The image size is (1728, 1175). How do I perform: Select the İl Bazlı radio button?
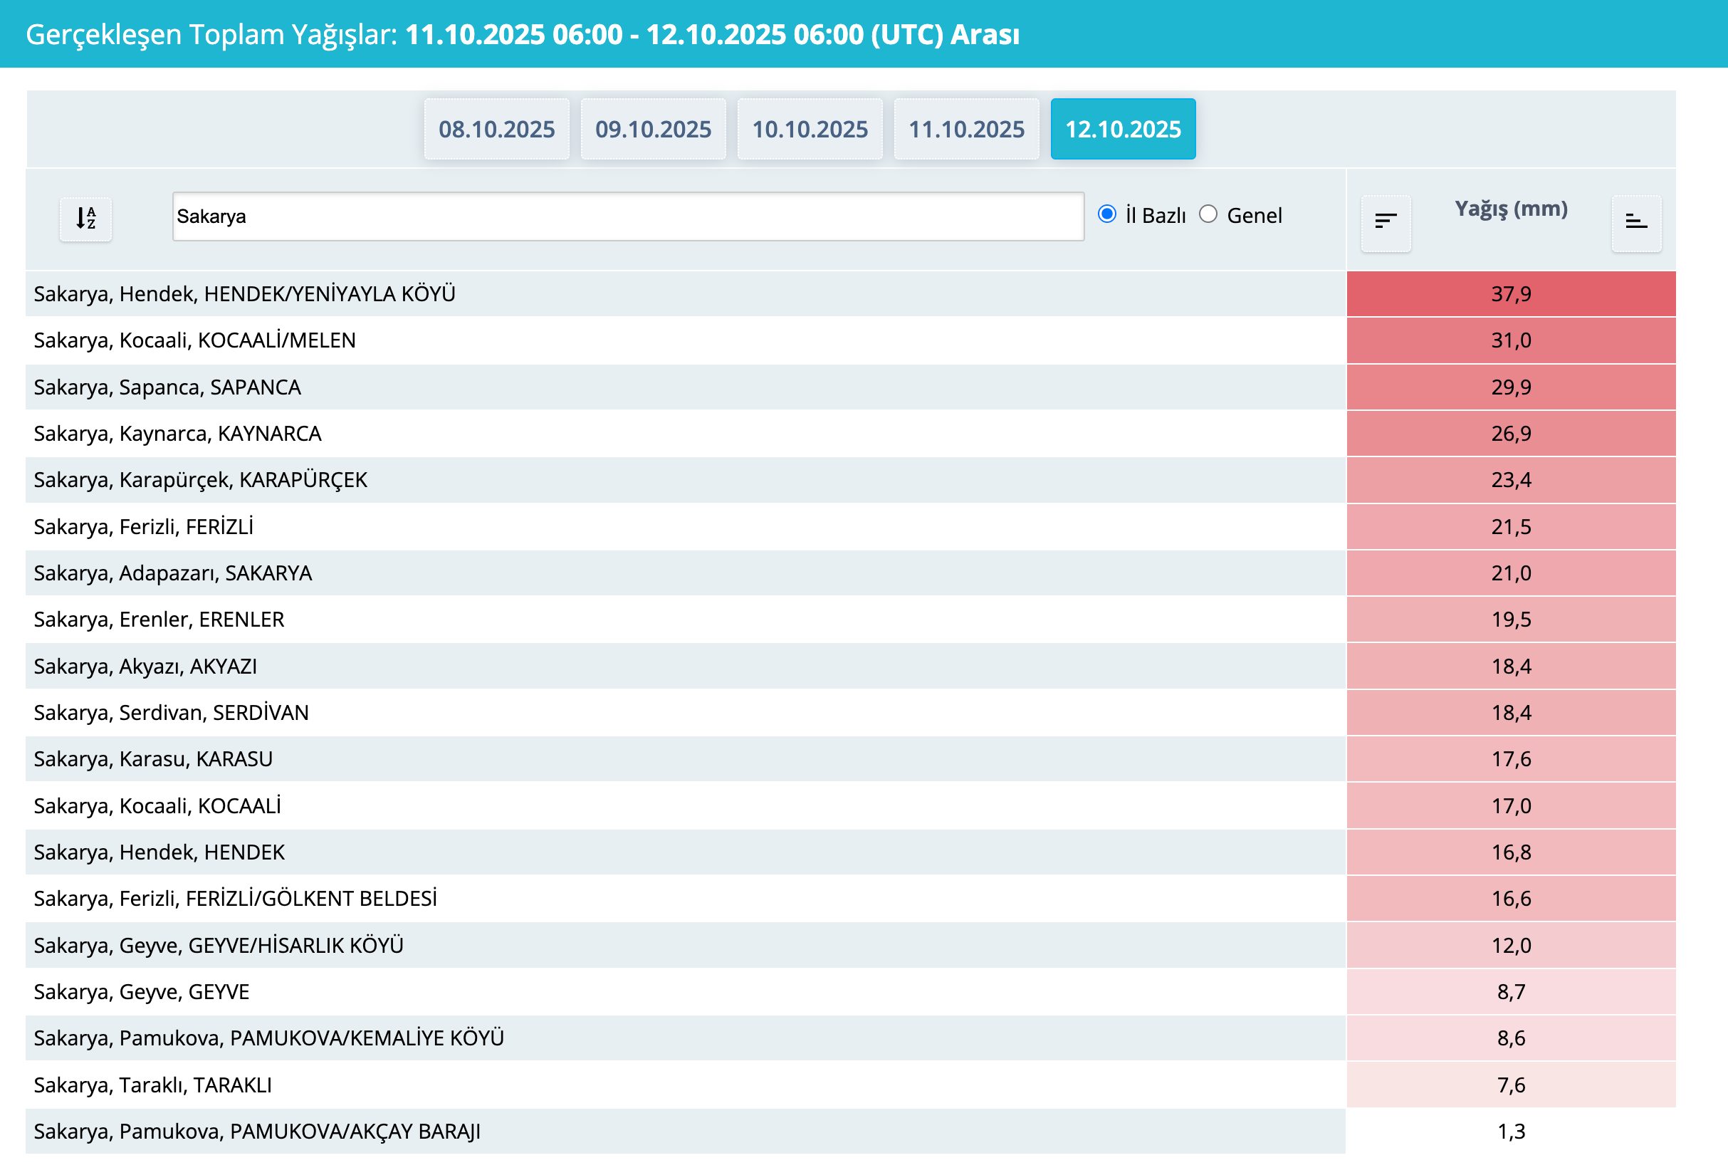[x=1106, y=214]
